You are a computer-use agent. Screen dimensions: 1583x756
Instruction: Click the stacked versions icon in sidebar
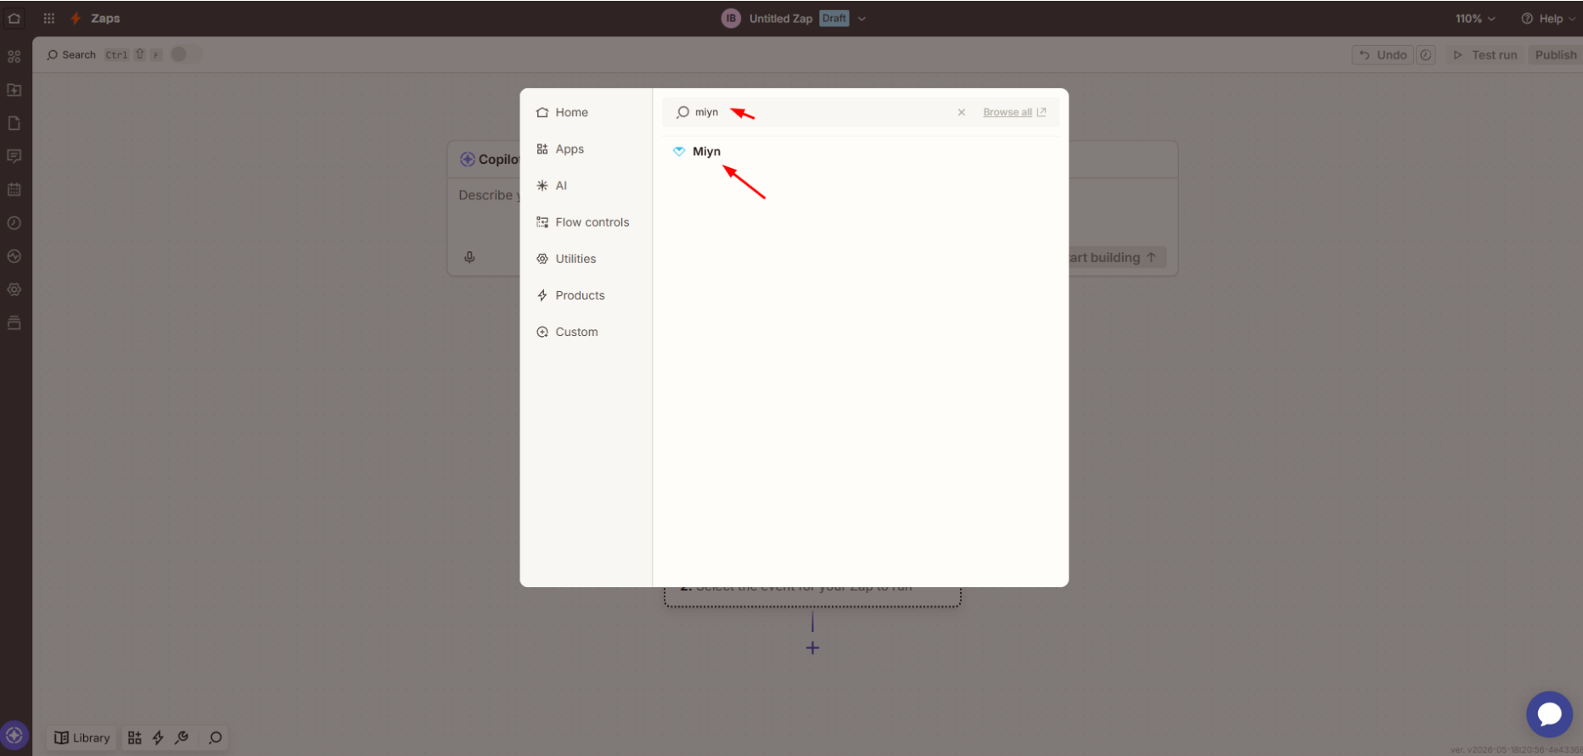(14, 322)
